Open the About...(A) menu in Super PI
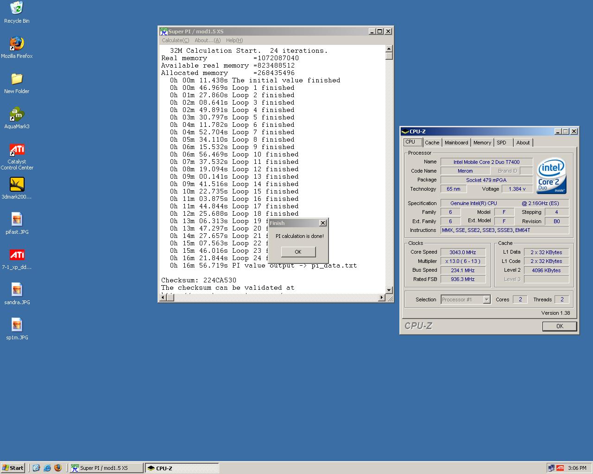 coord(208,40)
